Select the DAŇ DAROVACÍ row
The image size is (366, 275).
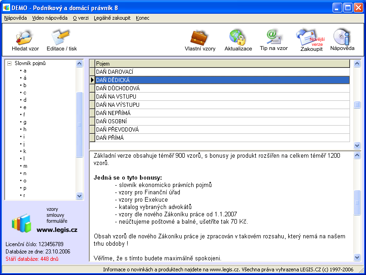(x=114, y=72)
